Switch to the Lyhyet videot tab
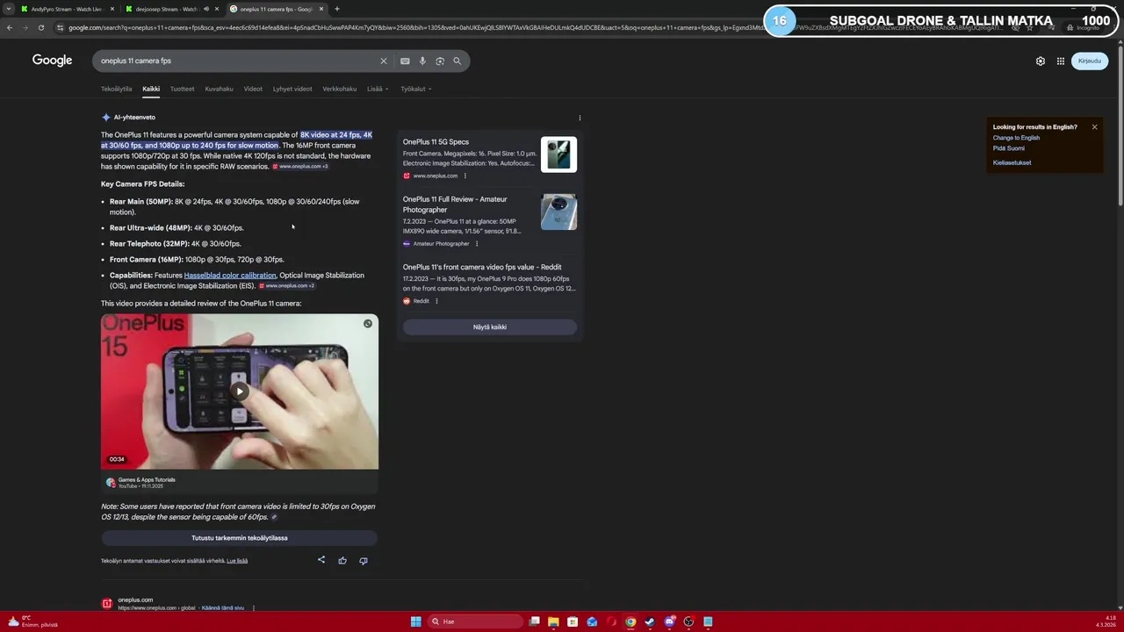 click(x=292, y=89)
